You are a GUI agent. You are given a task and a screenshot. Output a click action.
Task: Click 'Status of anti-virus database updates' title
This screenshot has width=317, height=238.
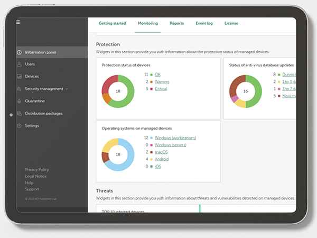(261, 65)
